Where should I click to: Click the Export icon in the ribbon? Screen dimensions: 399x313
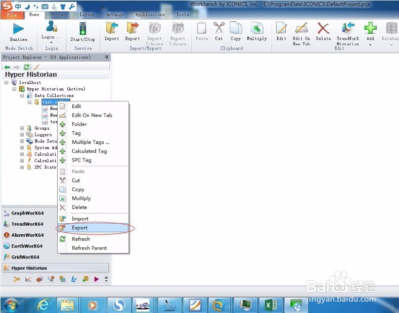[x=132, y=28]
